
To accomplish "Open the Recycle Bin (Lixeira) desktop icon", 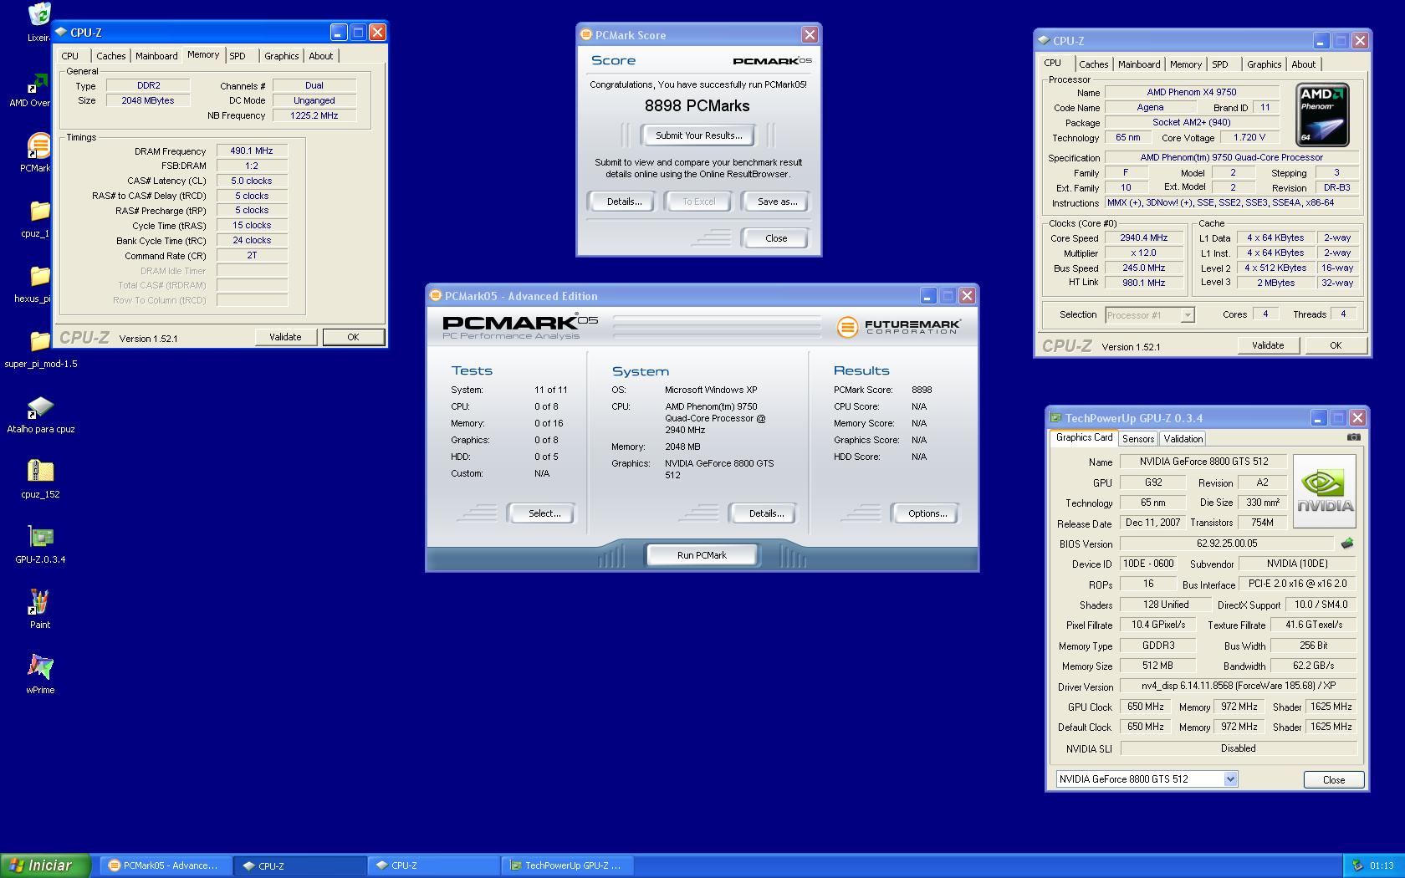I will click(38, 15).
